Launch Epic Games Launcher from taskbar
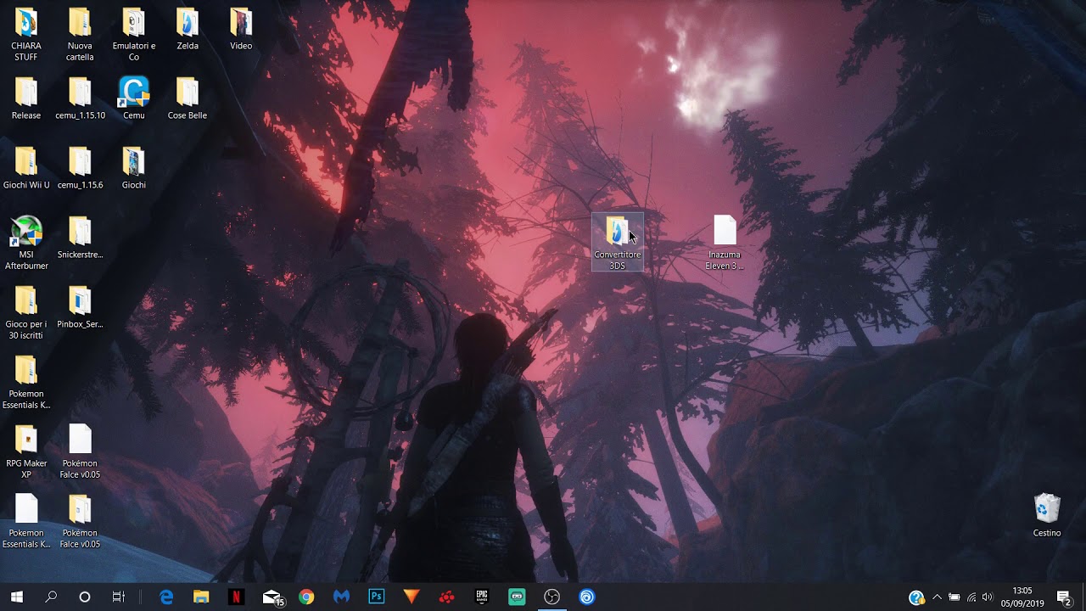Image resolution: width=1086 pixels, height=611 pixels. click(x=482, y=597)
